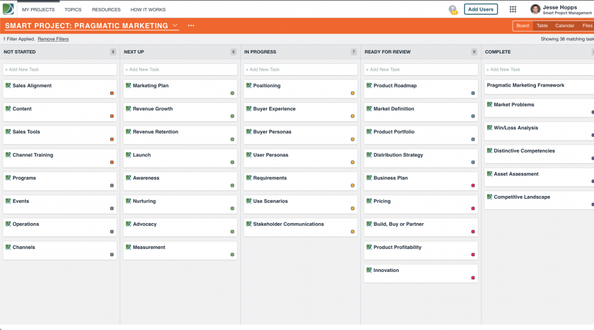Click the Buyer Personas card icon
The height and width of the screenshot is (330, 594).
click(249, 131)
